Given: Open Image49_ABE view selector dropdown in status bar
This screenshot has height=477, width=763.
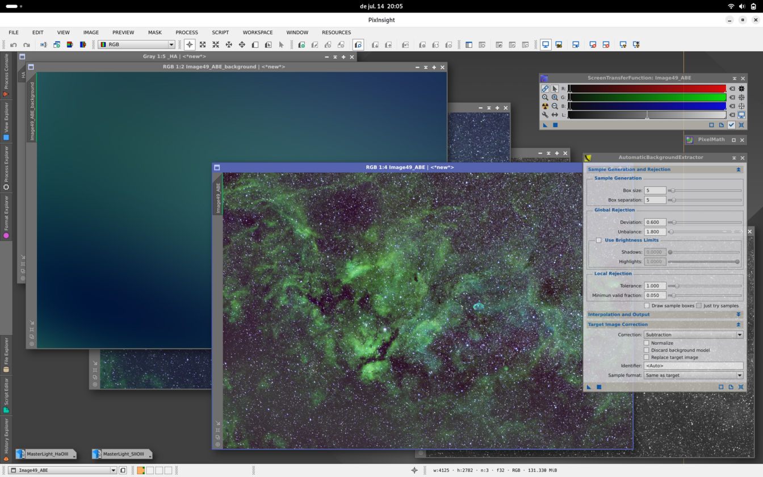Looking at the screenshot, I should pyautogui.click(x=62, y=470).
